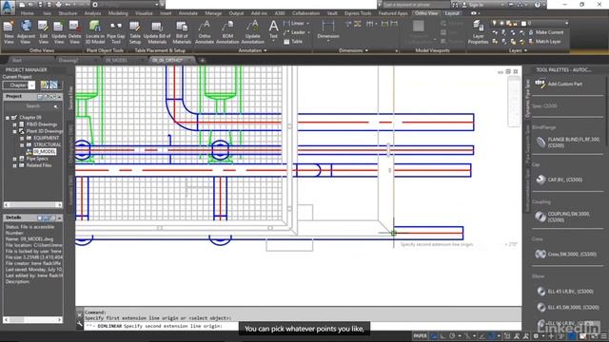Open Layer Properties manager

tap(478, 31)
